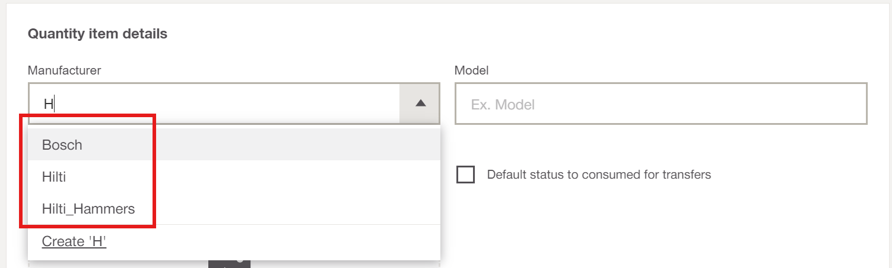Screen dimensions: 892x268
Task: Click the dark partially hidden button below the dropdown
Action: pos(229,263)
